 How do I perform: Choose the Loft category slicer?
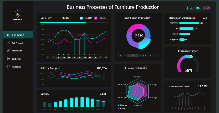tap(133, 56)
